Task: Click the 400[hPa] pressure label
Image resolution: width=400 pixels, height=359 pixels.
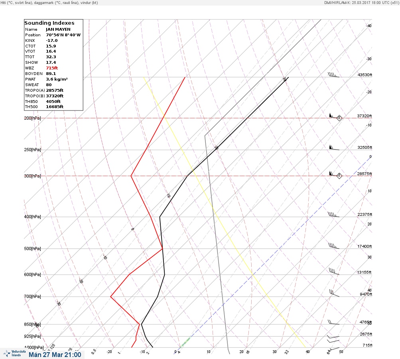Action: pyautogui.click(x=32, y=217)
